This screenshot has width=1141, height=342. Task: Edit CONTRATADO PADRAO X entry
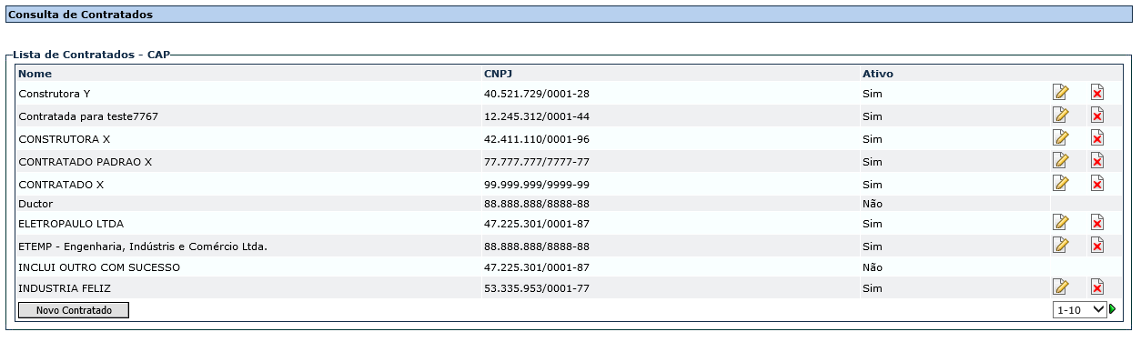pyautogui.click(x=1060, y=160)
